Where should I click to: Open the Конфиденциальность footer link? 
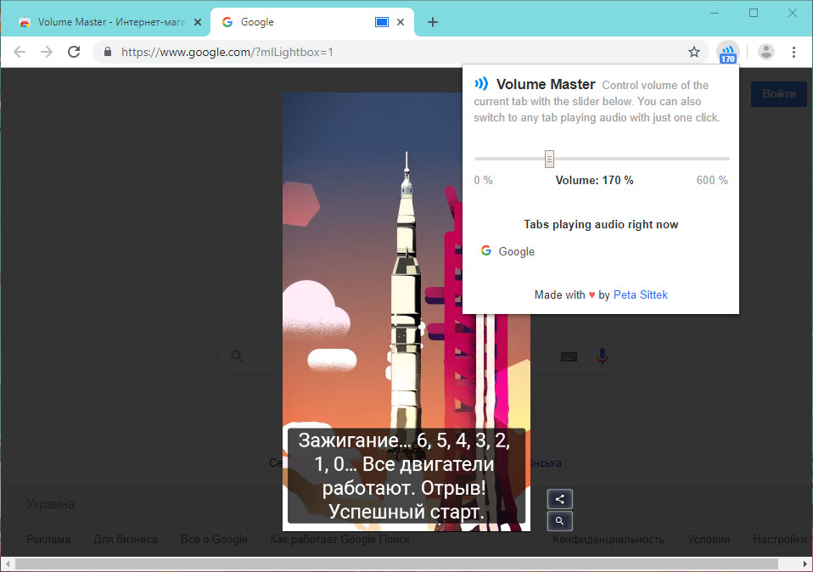[608, 540]
